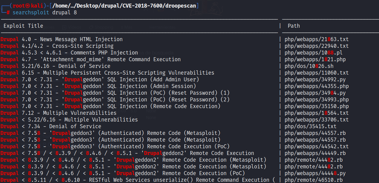Image resolution: width=379 pixels, height=183 pixels.
Task: Click the 'searchsploit drupal 8' command text
Action: click(45, 12)
